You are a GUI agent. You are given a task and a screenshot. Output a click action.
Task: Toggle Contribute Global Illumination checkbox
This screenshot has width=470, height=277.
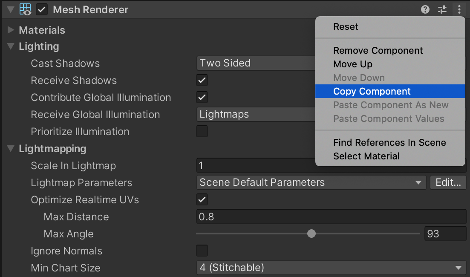click(x=202, y=97)
